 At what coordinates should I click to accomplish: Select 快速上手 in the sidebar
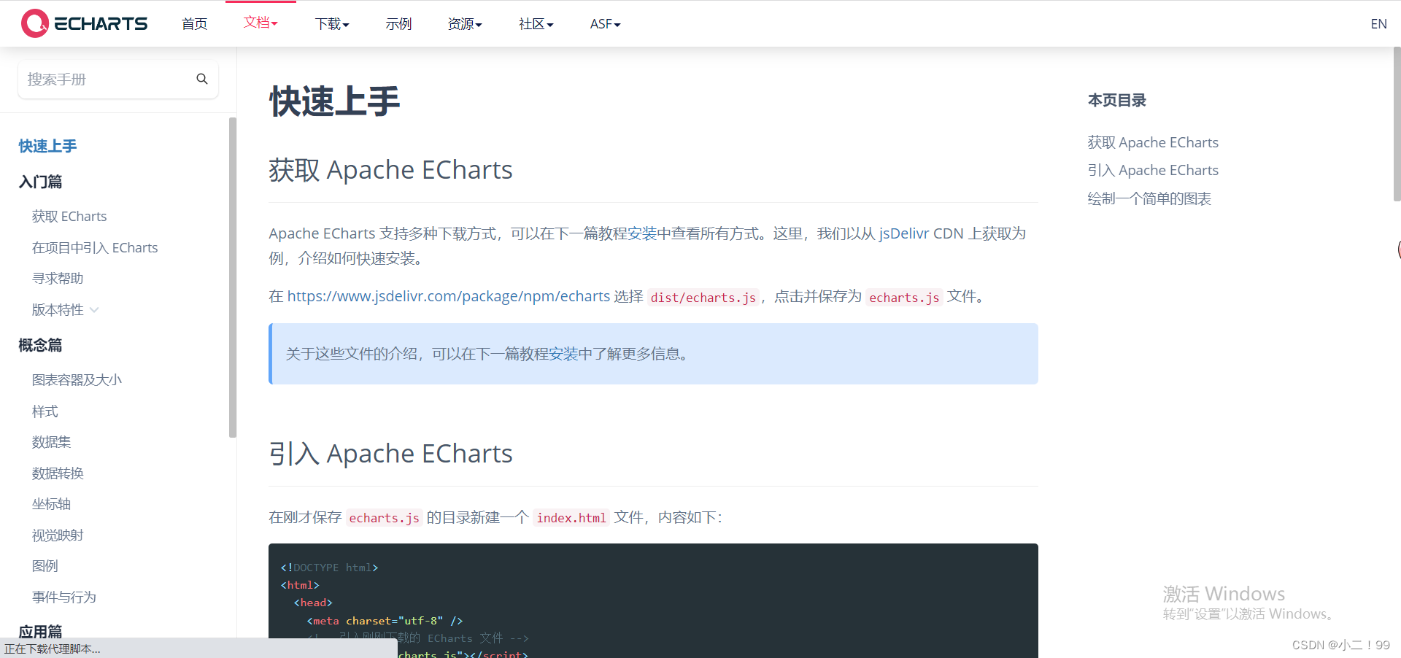pyautogui.click(x=47, y=146)
